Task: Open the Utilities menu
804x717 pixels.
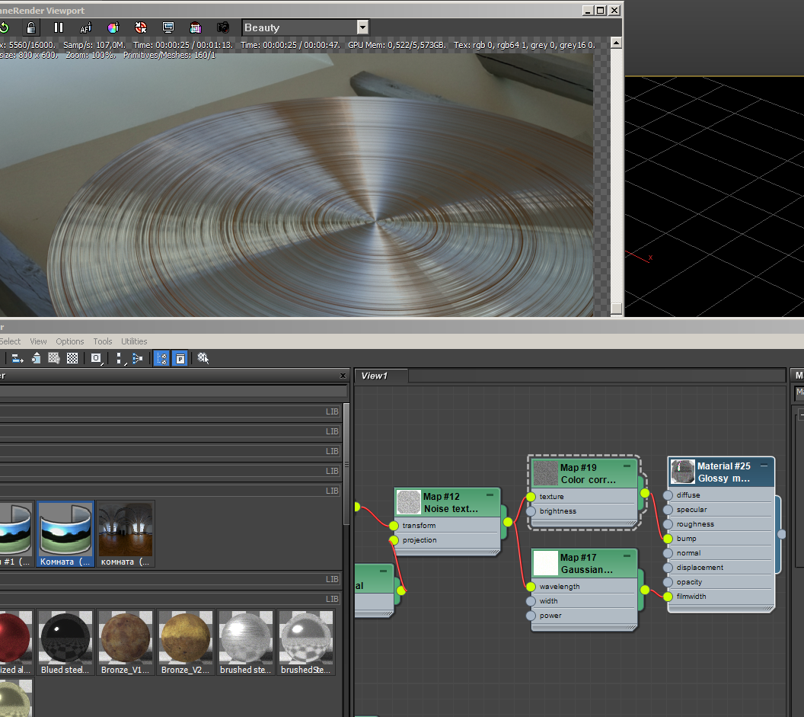Action: tap(134, 341)
